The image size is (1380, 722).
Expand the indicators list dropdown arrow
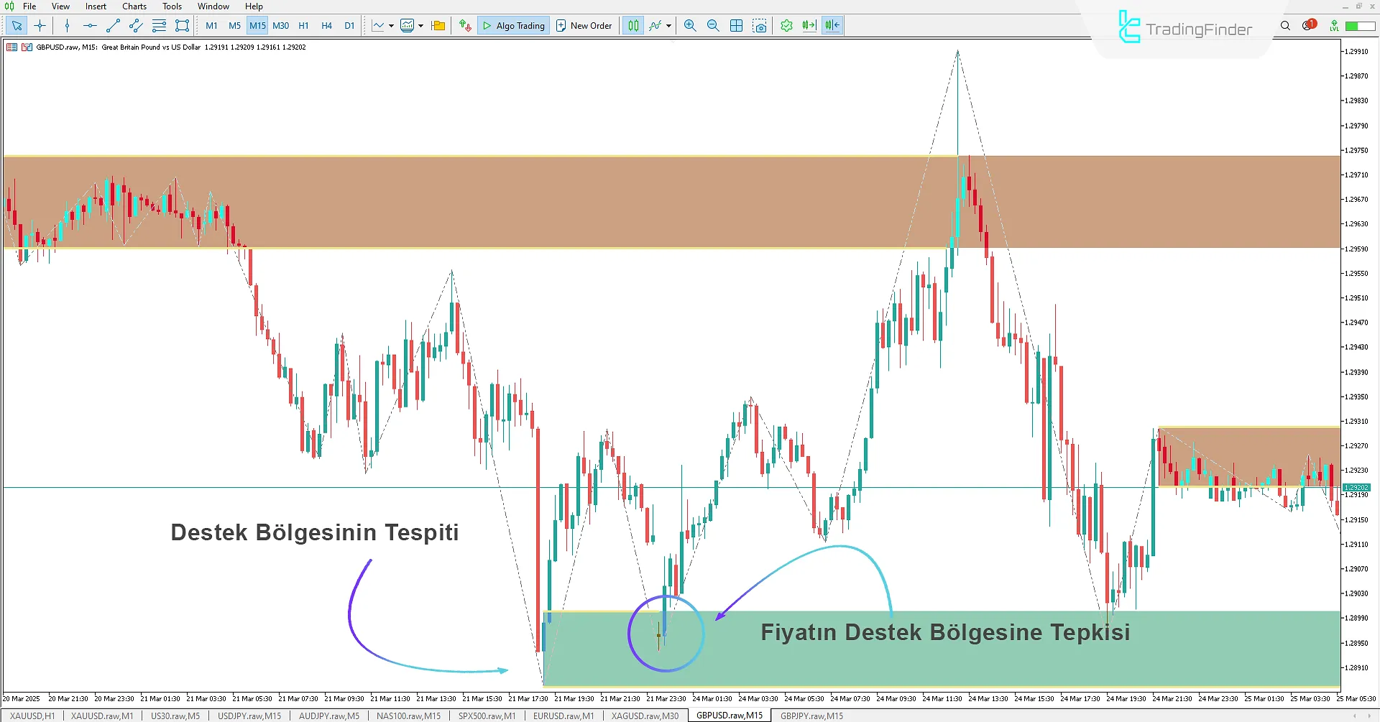pos(669,26)
